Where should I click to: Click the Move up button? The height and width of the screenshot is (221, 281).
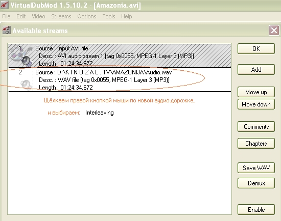tap(256, 92)
